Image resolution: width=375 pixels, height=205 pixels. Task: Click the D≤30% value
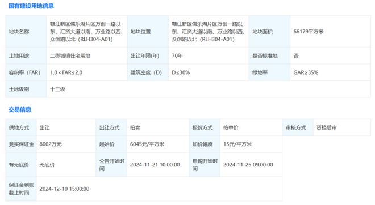[181, 72]
